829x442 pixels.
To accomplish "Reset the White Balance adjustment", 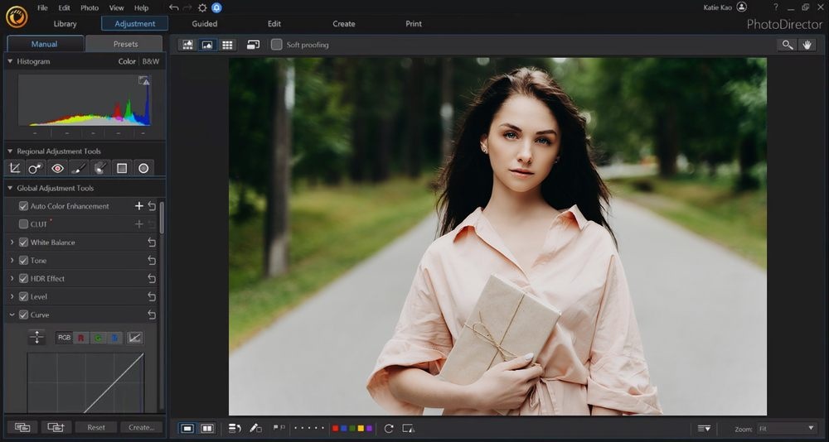I will (152, 243).
